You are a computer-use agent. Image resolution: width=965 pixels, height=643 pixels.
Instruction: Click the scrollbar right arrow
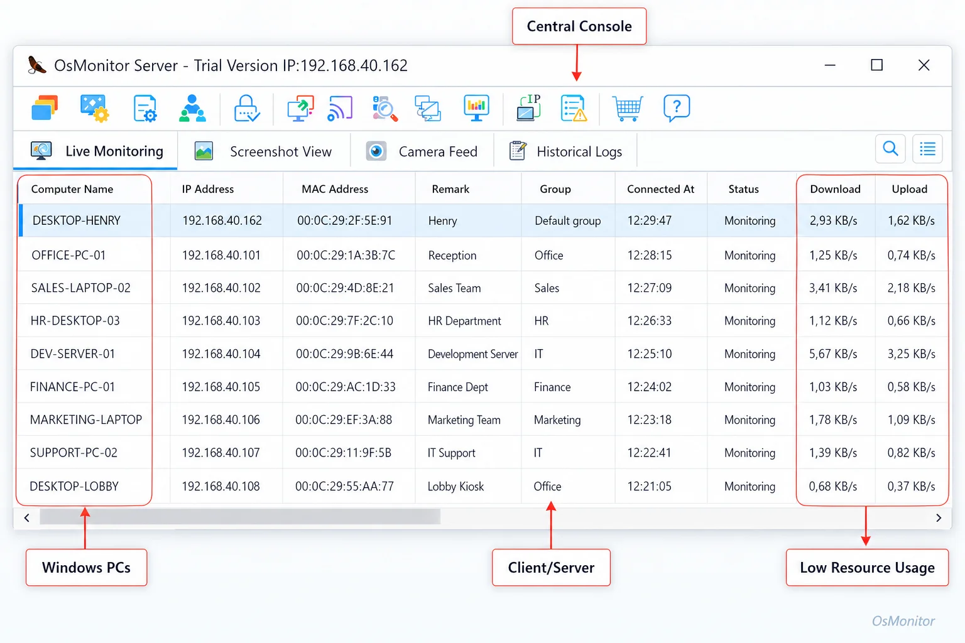[939, 518]
